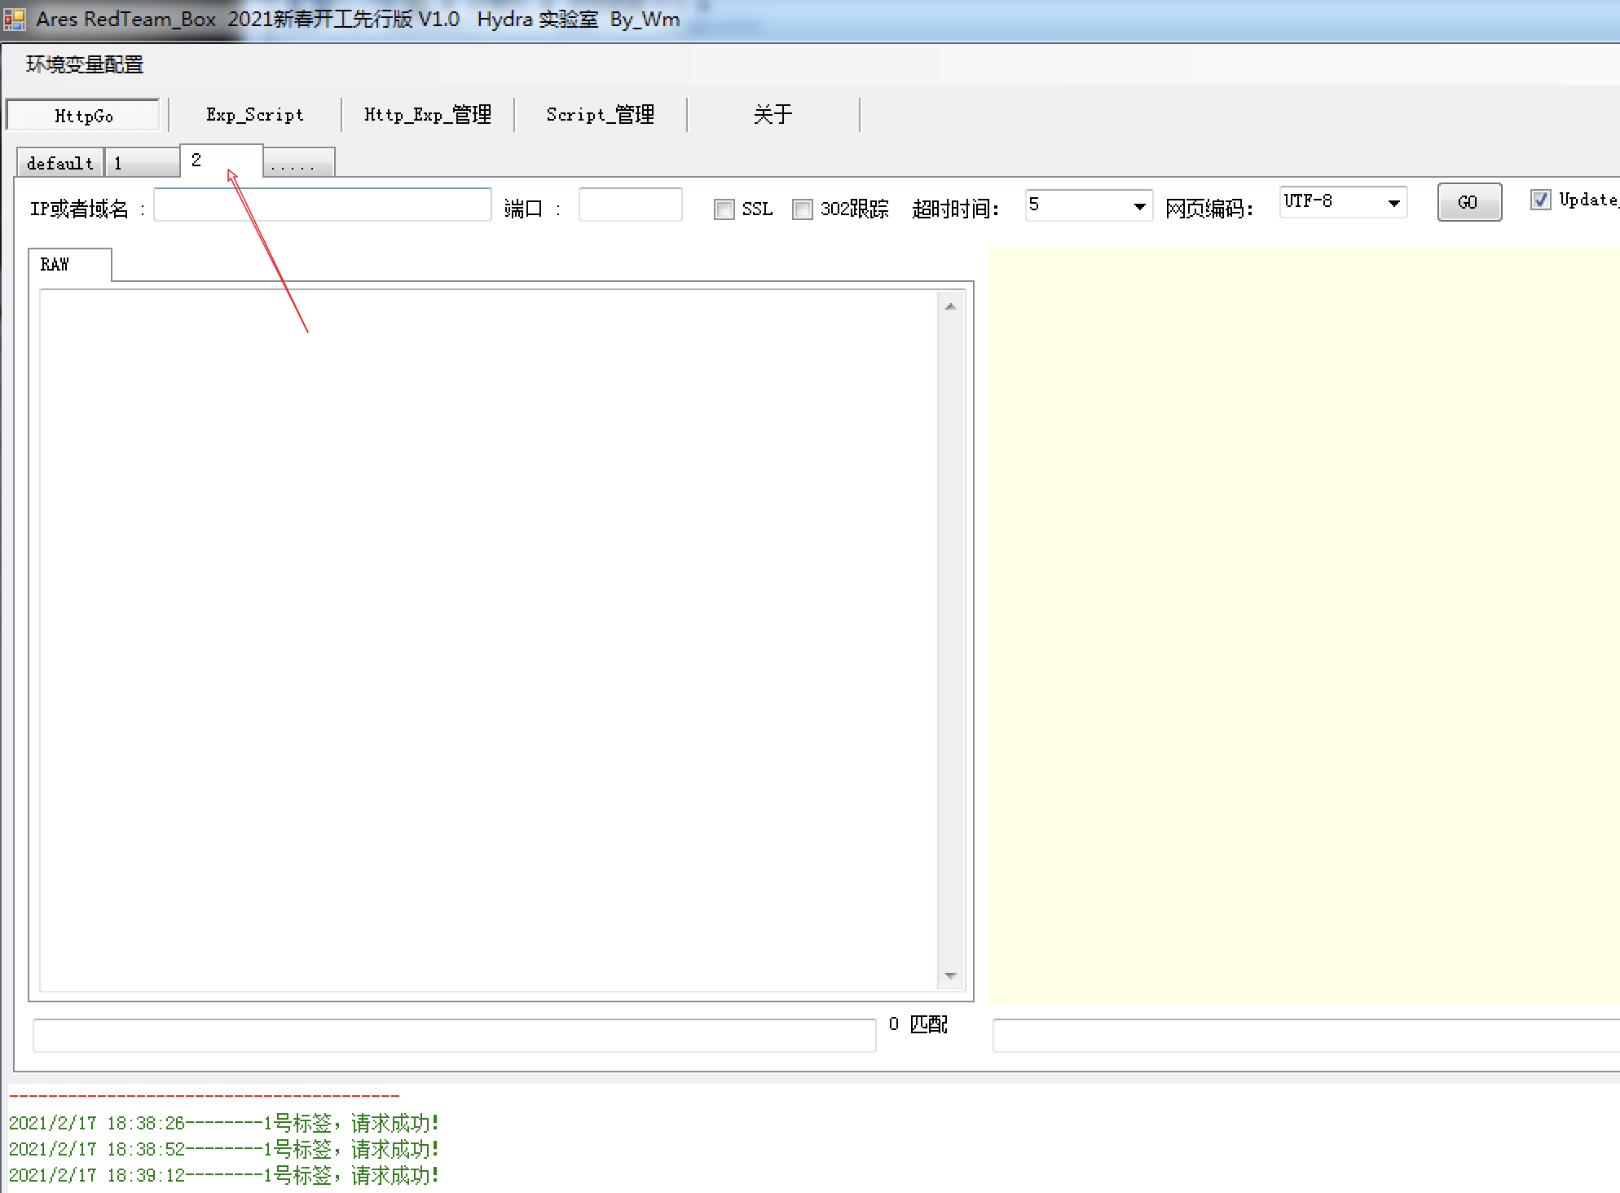Viewport: 1620px width, 1193px height.
Task: Open the 超时时间 timeout dropdown
Action: click(1139, 206)
